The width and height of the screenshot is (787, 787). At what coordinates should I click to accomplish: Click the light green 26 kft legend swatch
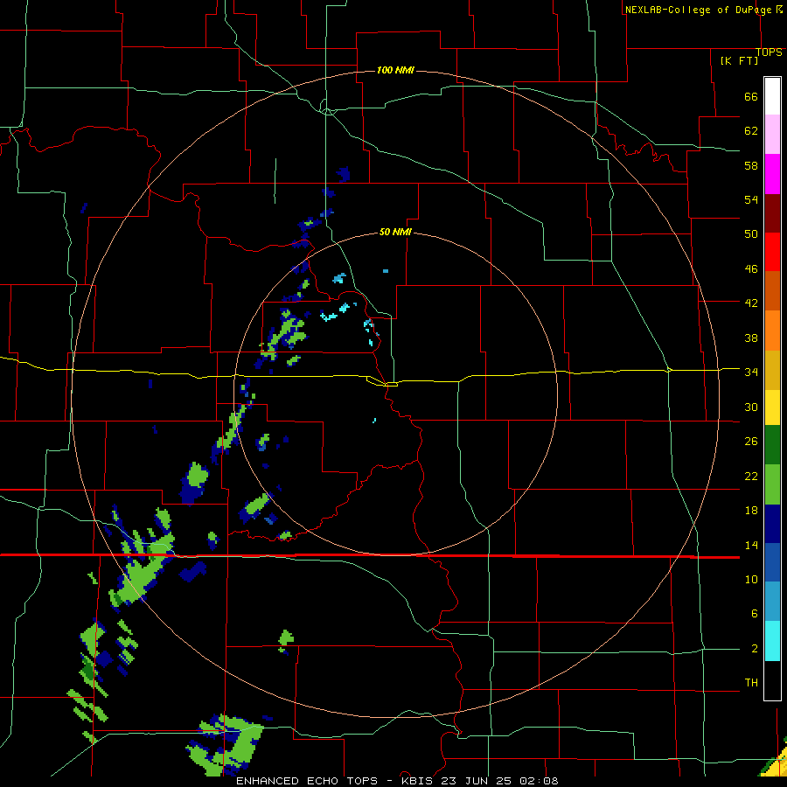[x=772, y=484]
